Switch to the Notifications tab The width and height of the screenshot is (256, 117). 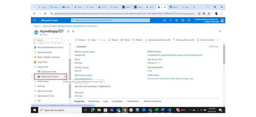coord(133,101)
